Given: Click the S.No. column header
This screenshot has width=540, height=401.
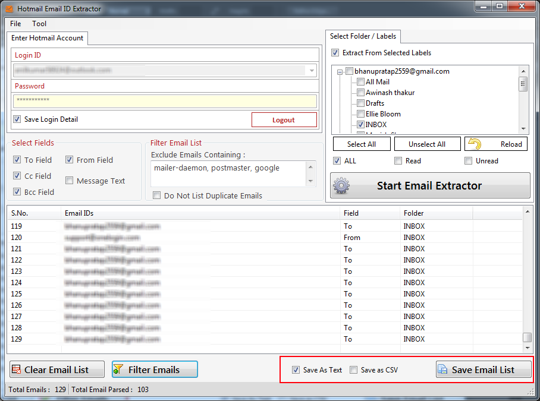Looking at the screenshot, I should click(x=34, y=213).
